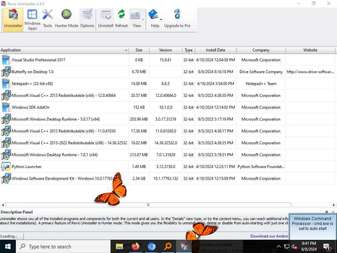Select the Python Launcher icon
This screenshot has width=337, height=253.
pos(6,166)
